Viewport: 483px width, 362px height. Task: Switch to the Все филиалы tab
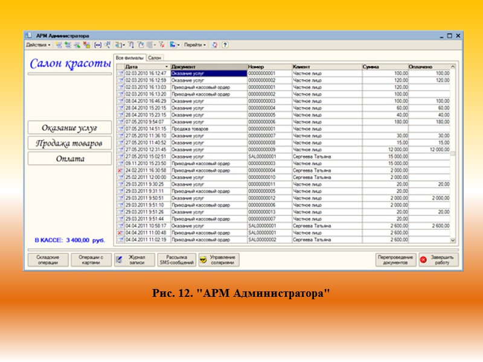click(x=130, y=58)
